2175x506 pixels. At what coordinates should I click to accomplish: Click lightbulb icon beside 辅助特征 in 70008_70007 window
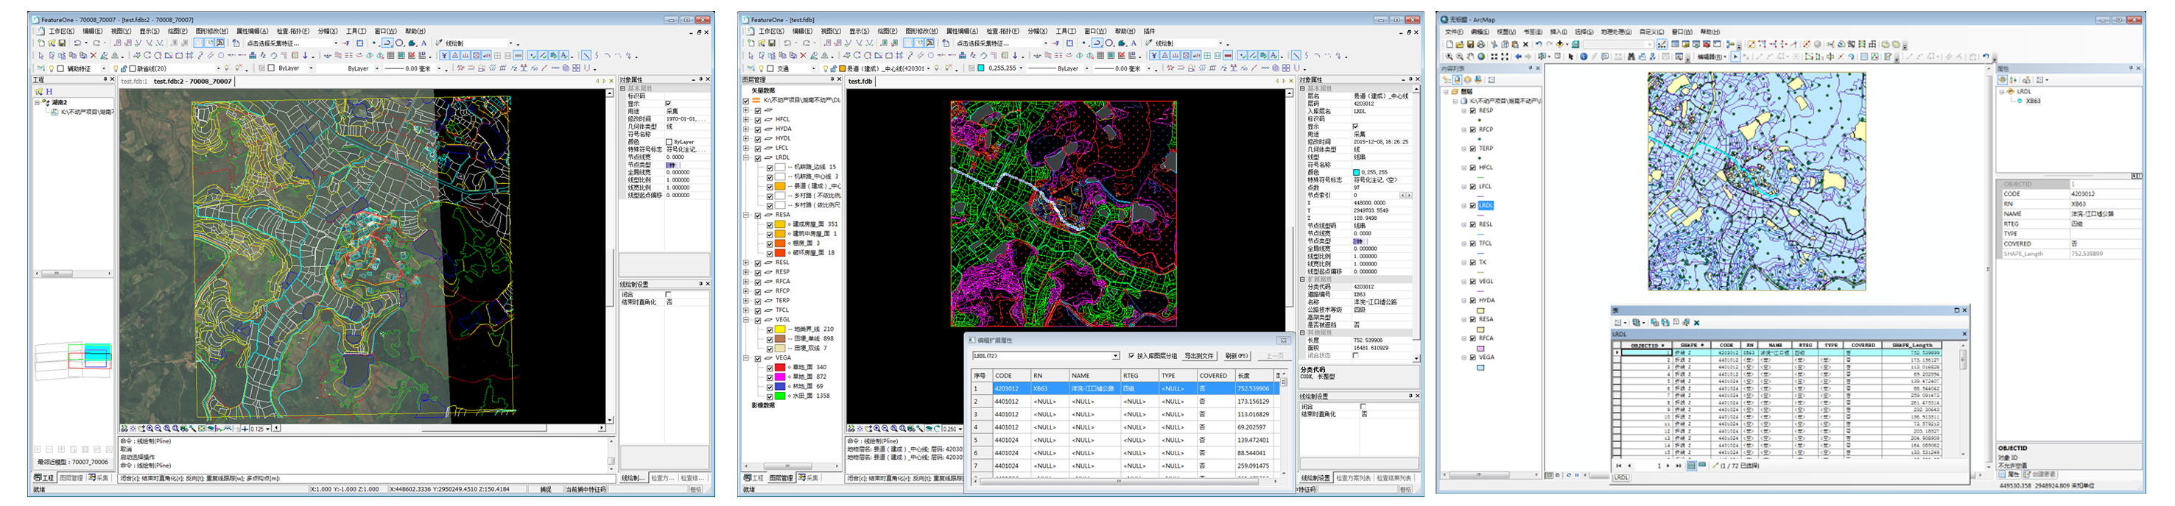click(52, 69)
